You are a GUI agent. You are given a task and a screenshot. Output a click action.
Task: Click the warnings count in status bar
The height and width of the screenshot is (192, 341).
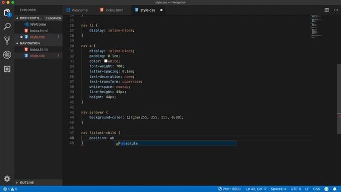tap(14, 189)
